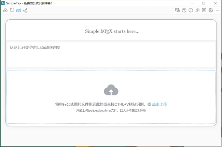Click into the Latex text input area
This screenshot has height=147, width=222.
point(111,55)
